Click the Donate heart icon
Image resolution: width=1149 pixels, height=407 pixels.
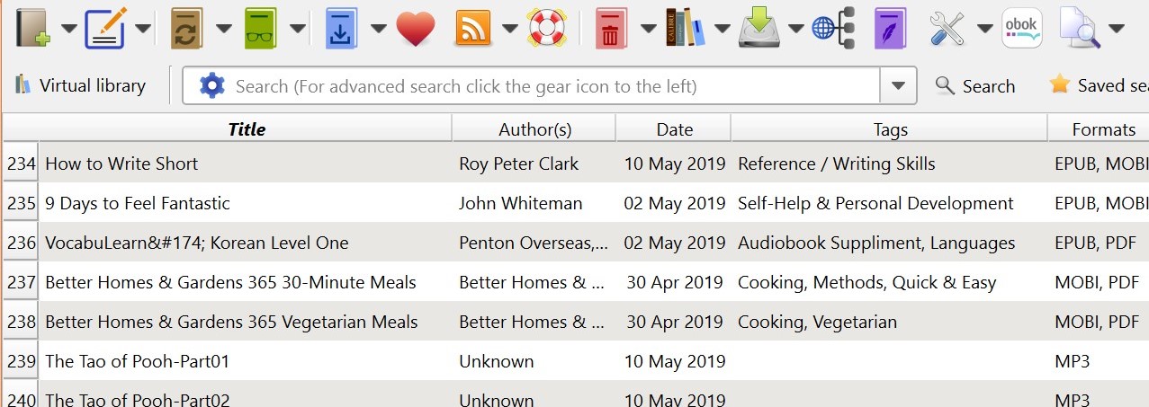click(x=415, y=29)
